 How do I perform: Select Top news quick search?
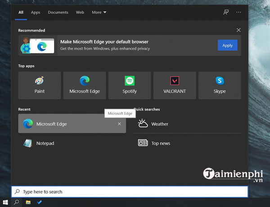(187, 143)
